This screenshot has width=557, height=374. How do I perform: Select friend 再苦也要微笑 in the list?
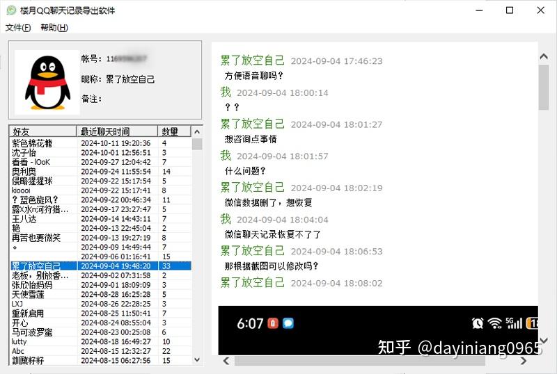[36, 238]
